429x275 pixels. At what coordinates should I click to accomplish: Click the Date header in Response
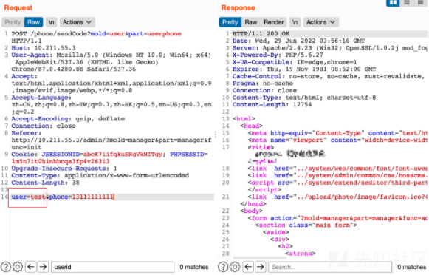coord(299,41)
